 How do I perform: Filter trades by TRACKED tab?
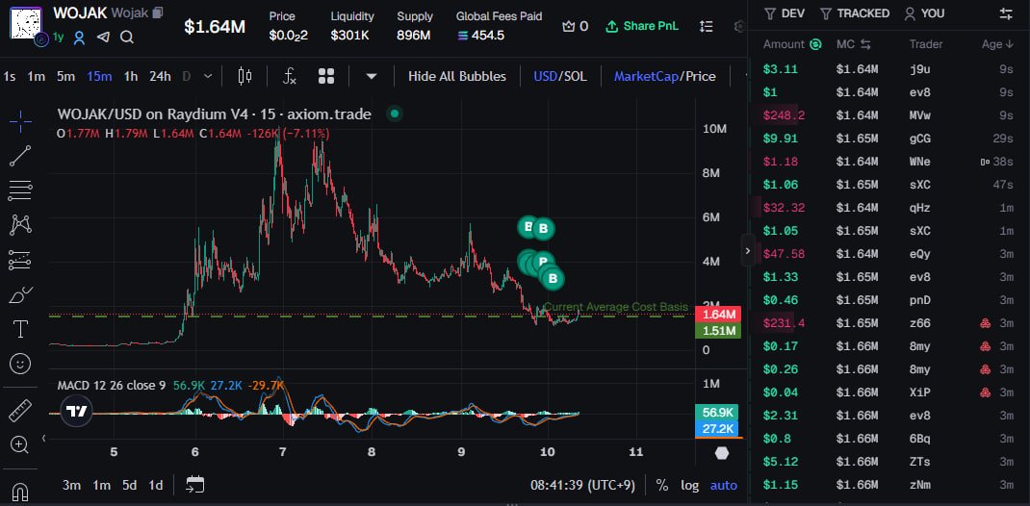(854, 13)
